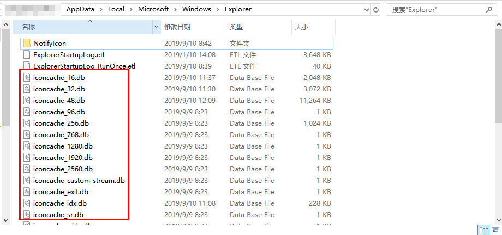Image resolution: width=502 pixels, height=235 pixels.
Task: Open the 名称 column filter dropdown
Action: point(157,27)
